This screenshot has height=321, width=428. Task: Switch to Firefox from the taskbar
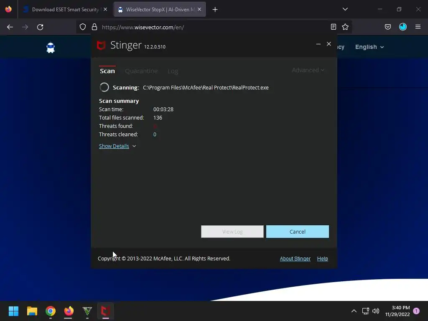coord(69,311)
